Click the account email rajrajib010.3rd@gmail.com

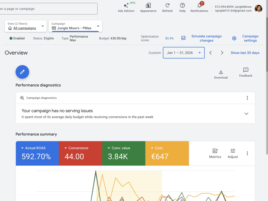233,11
